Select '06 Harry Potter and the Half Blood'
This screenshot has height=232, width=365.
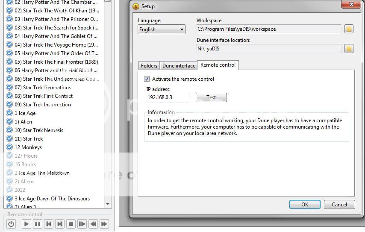click(x=56, y=70)
